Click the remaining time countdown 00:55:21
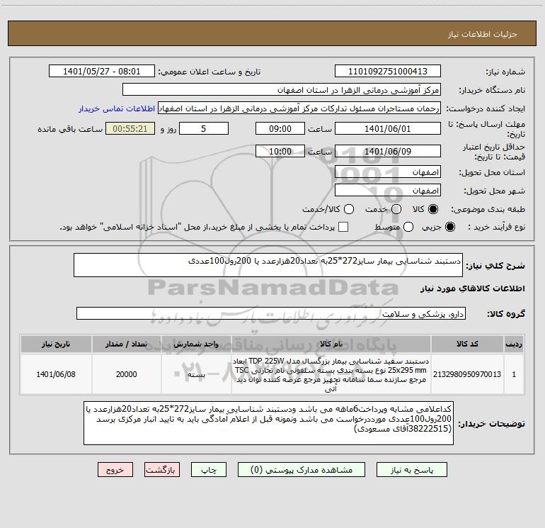 130,128
